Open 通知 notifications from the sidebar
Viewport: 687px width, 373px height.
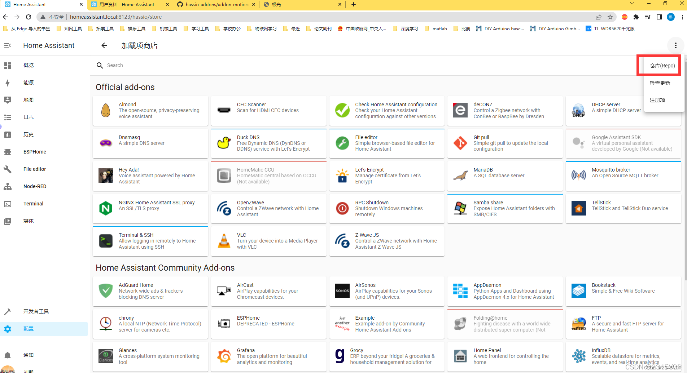[44, 355]
